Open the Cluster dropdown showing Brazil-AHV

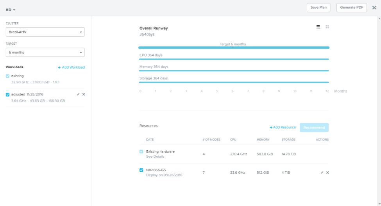pos(45,32)
